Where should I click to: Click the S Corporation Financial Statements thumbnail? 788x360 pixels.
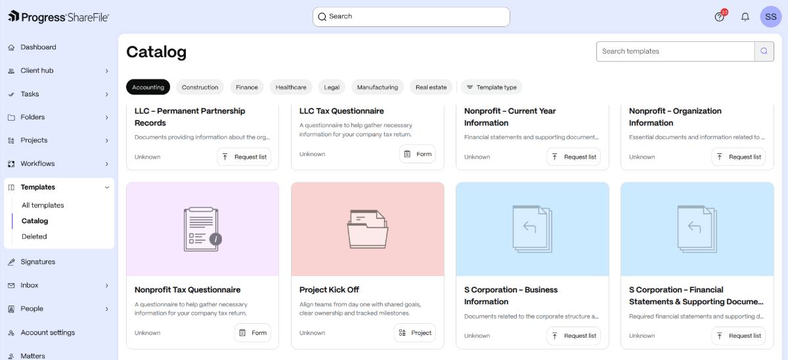pos(697,230)
